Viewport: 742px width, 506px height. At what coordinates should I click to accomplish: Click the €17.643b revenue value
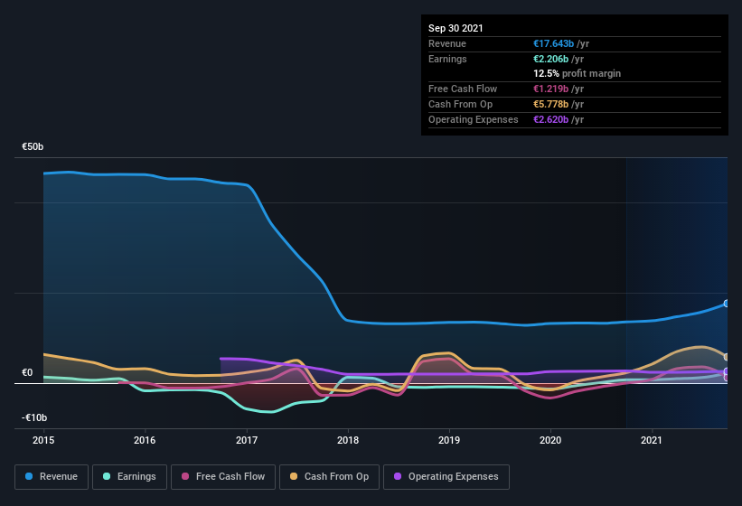(554, 43)
